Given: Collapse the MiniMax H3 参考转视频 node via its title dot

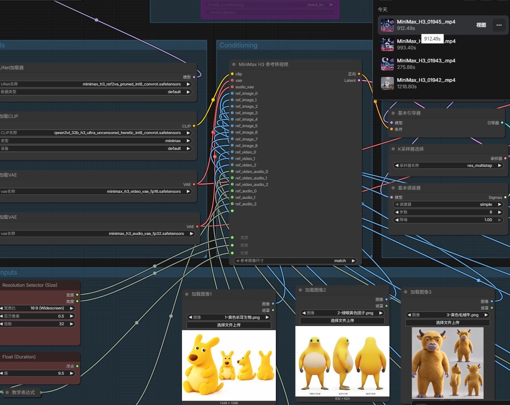Looking at the screenshot, I should point(234,64).
